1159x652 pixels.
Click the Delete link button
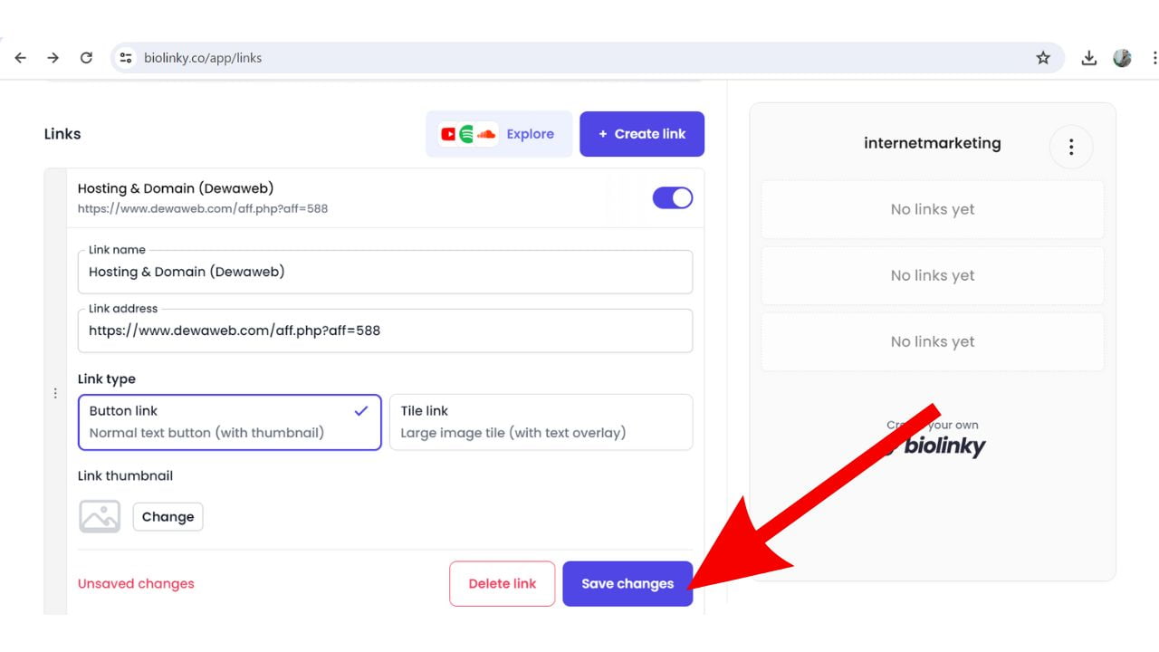(x=502, y=584)
